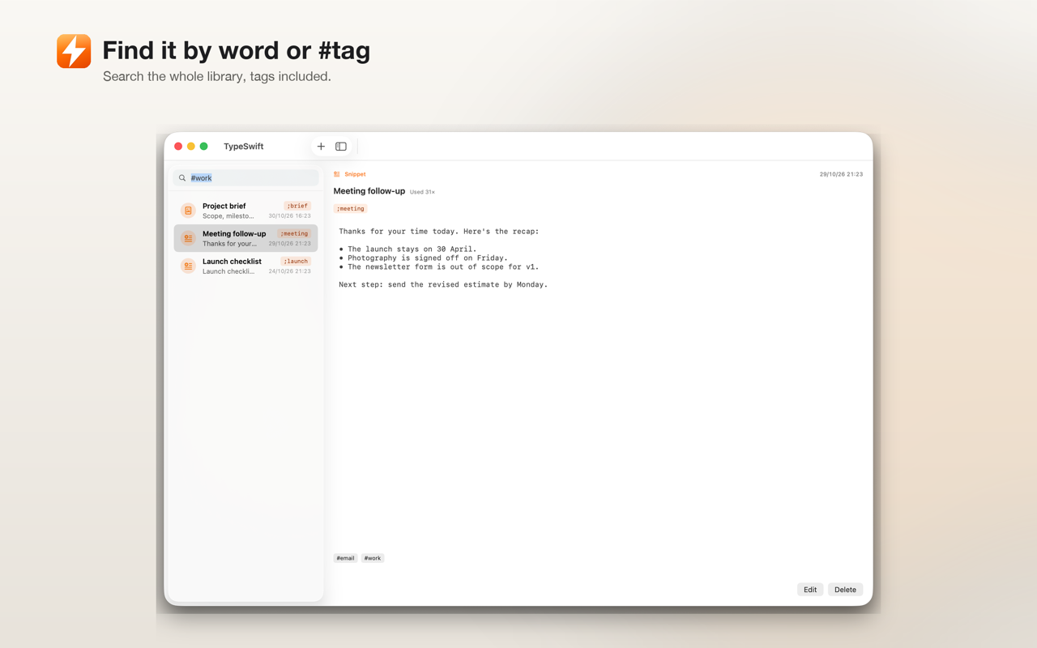This screenshot has height=648, width=1037.
Task: Click the ;launch abbreviation badge
Action: [x=296, y=261]
